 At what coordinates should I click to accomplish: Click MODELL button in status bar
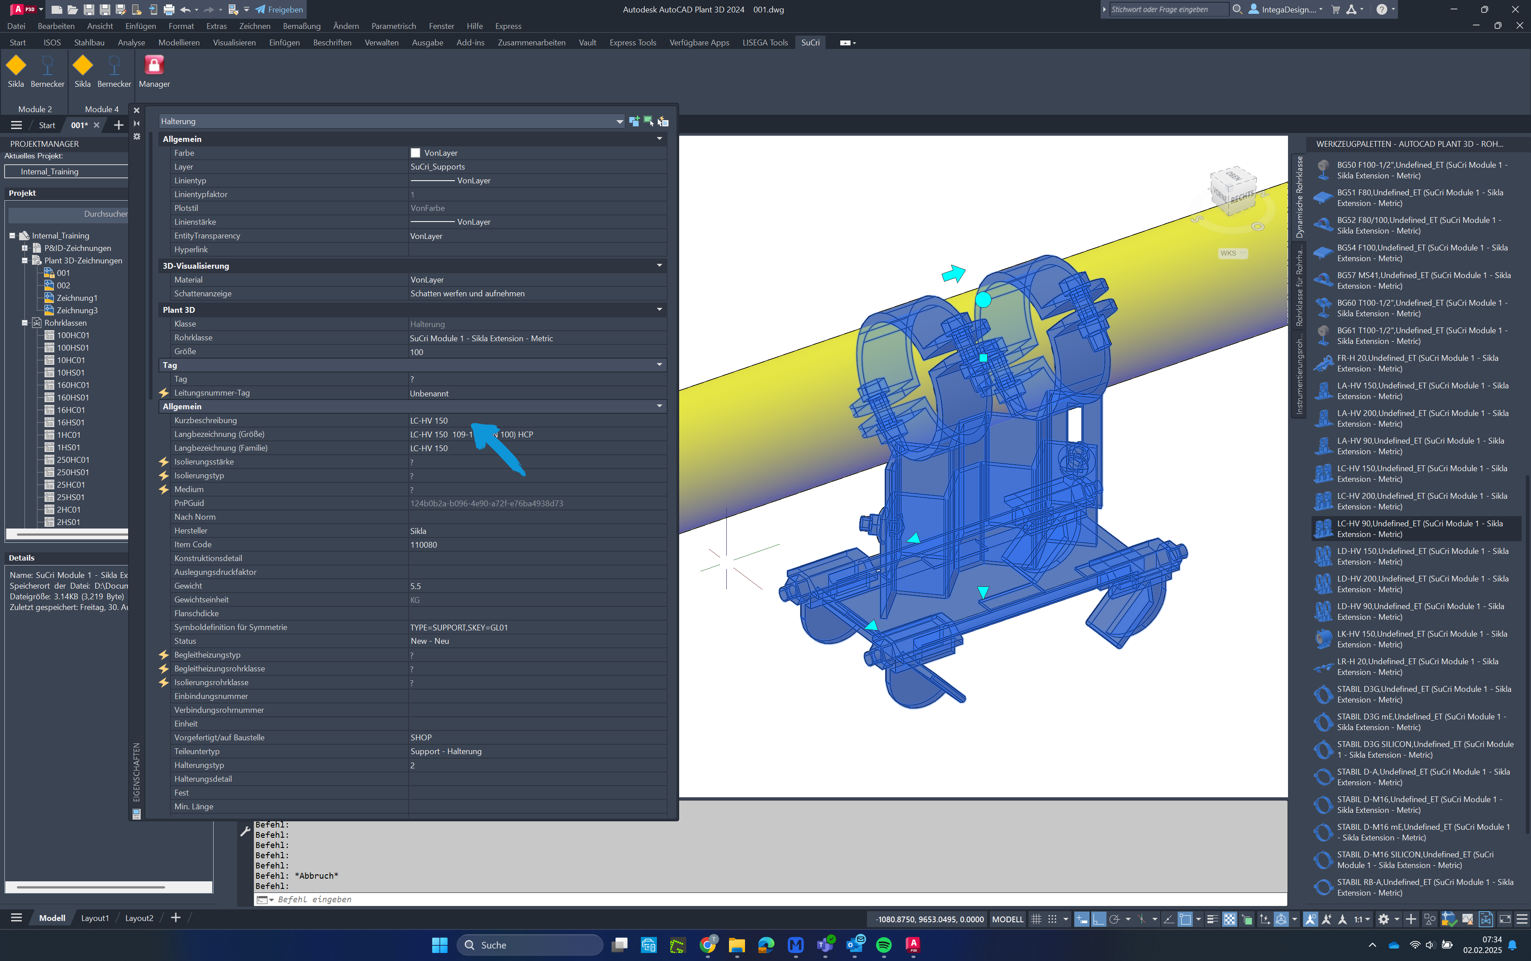[1008, 919]
